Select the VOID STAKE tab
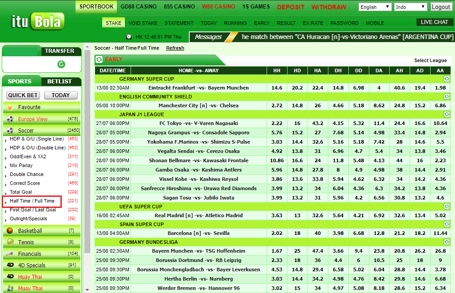 [143, 23]
